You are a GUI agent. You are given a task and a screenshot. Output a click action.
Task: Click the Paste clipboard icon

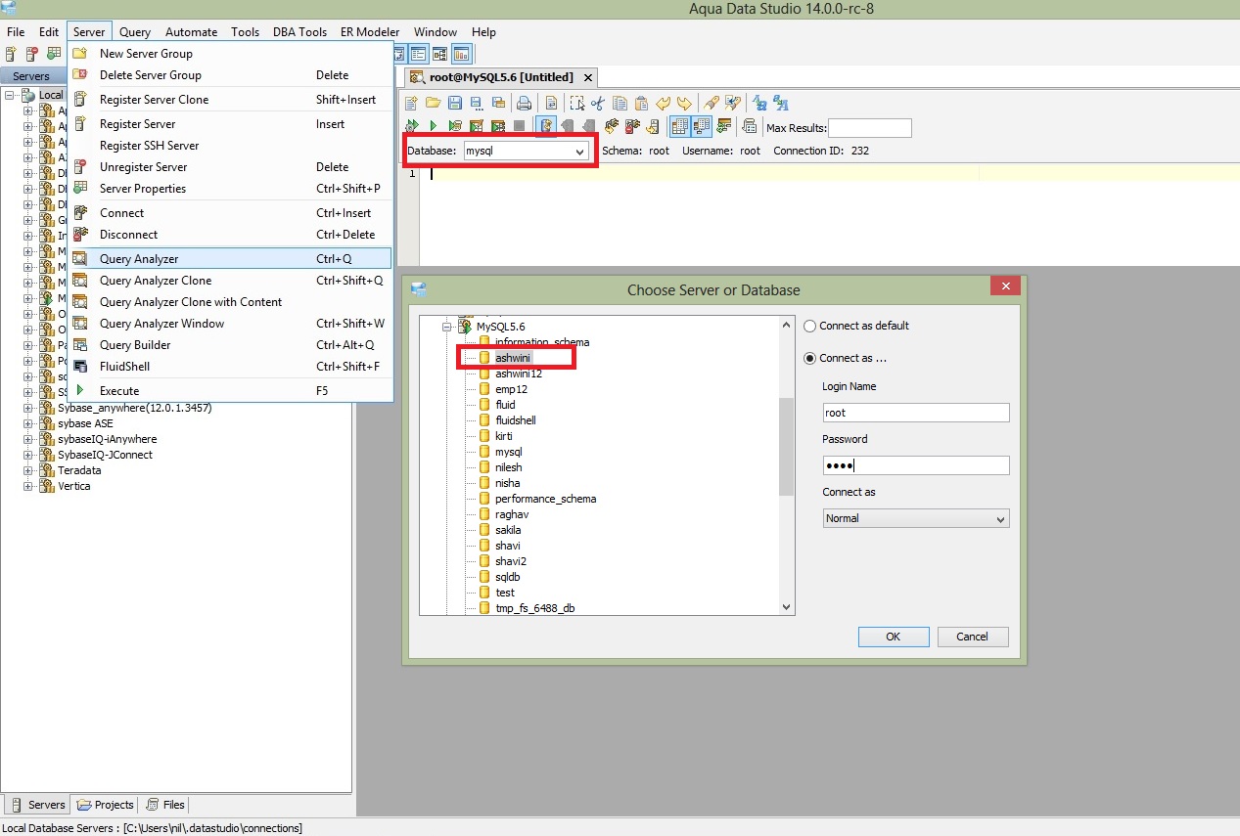click(x=641, y=103)
